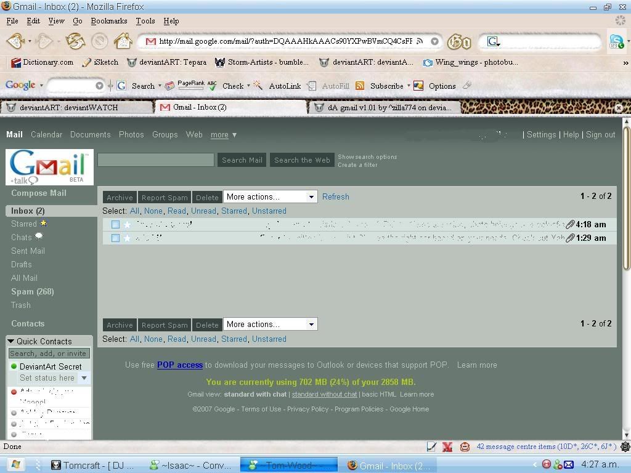Viewport: 631px width, 473px height.
Task: Click the Windows Start button
Action: (15, 465)
